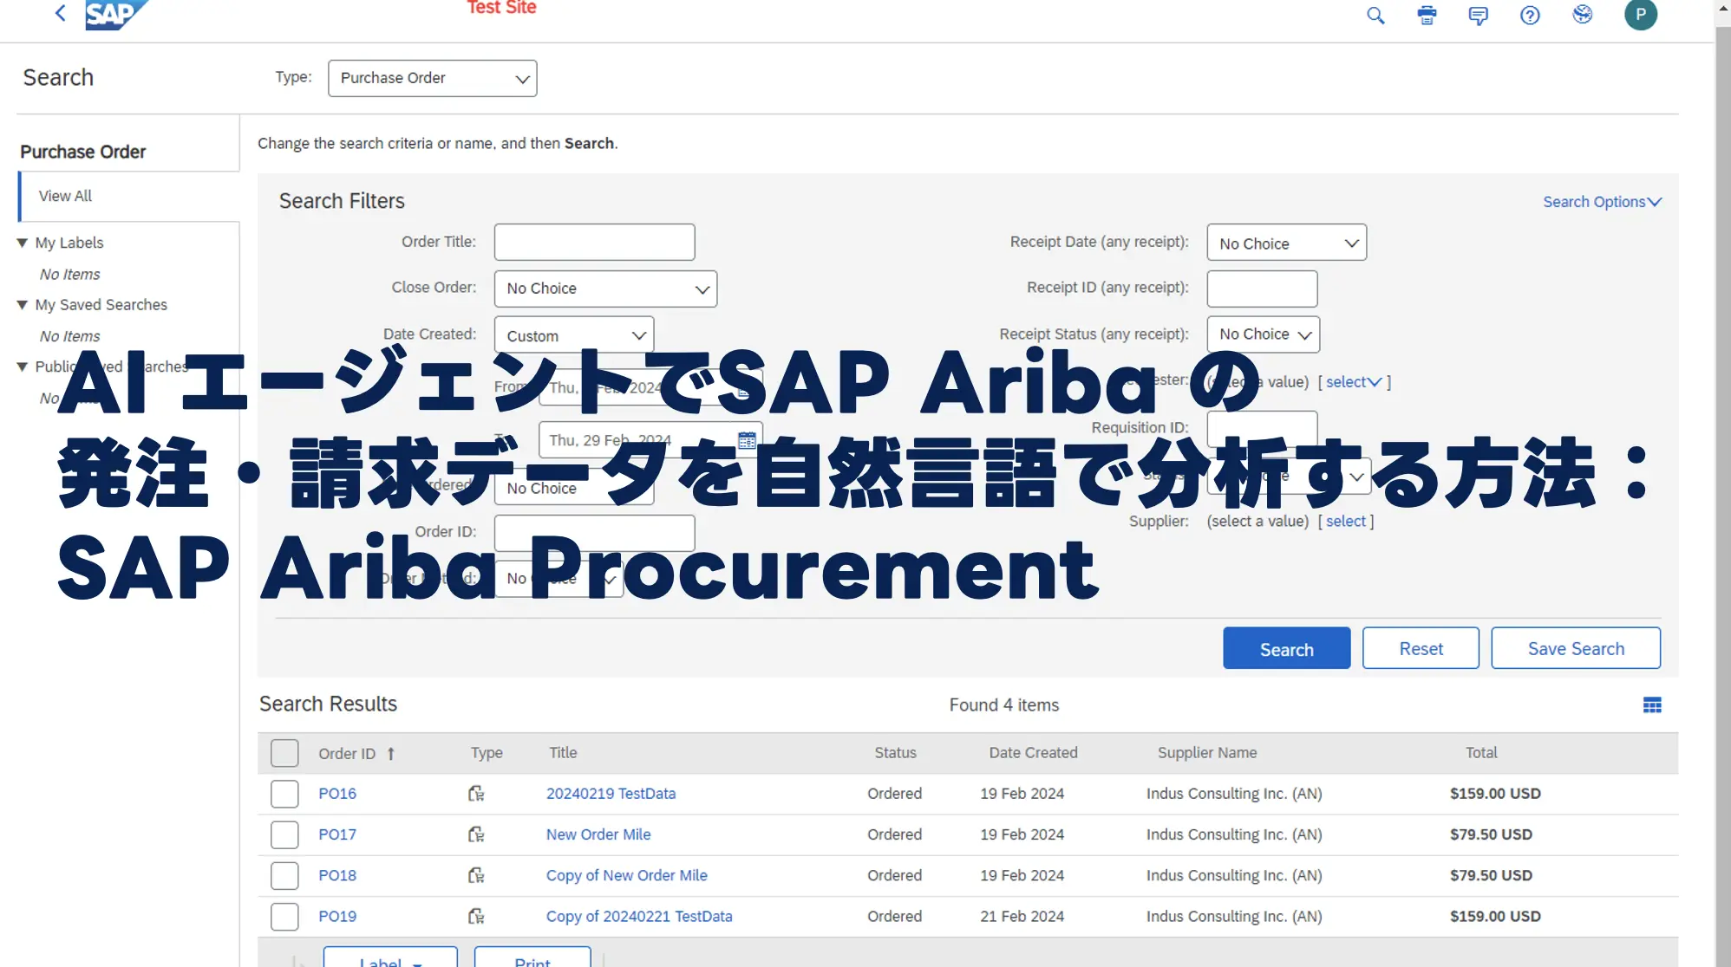Image resolution: width=1731 pixels, height=967 pixels.
Task: Open the messages chat icon
Action: tap(1479, 15)
